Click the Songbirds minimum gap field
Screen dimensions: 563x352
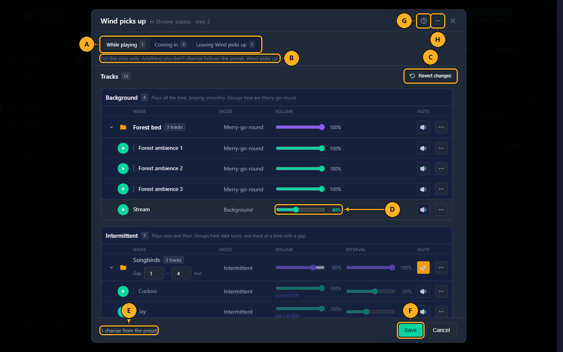154,273
